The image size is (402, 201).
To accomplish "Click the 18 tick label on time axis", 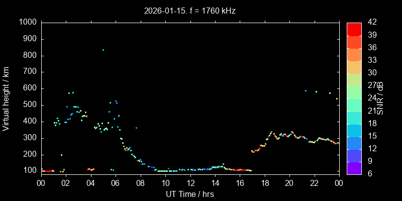I will (x=264, y=184).
